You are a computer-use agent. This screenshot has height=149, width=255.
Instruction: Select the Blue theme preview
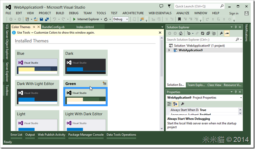37,66
